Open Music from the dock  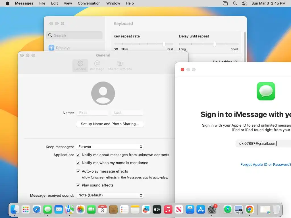[168, 209]
